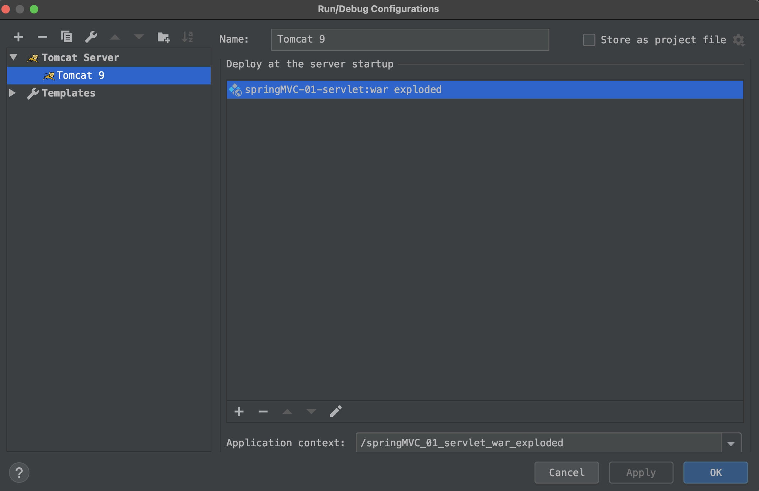Click the Add New Configuration plus icon
Image resolution: width=759 pixels, height=491 pixels.
(x=18, y=37)
